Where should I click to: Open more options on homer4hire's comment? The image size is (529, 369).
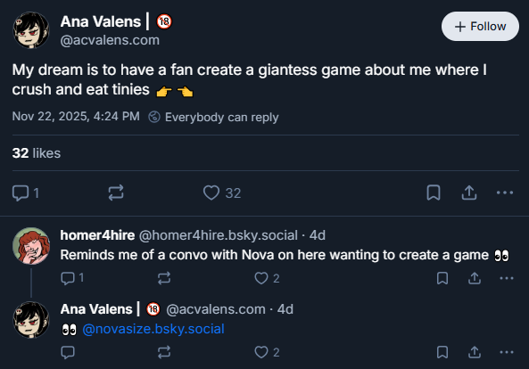(x=507, y=278)
